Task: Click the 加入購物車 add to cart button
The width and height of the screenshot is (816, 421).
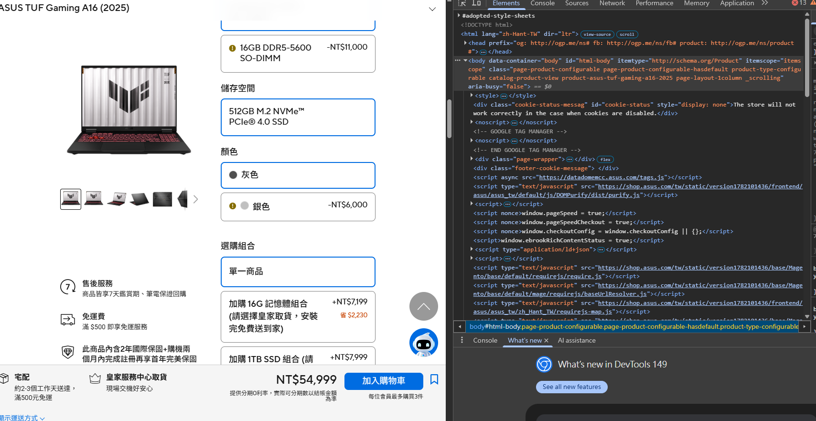Action: 384,381
